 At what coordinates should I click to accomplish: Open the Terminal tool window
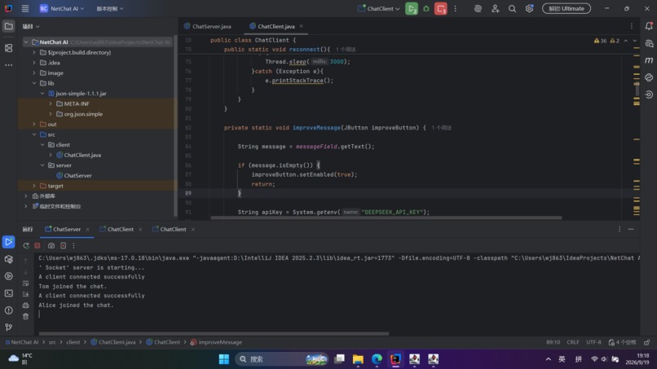pyautogui.click(x=8, y=293)
